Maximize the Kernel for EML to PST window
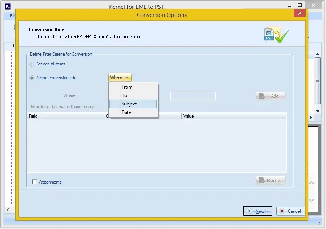 300,5
